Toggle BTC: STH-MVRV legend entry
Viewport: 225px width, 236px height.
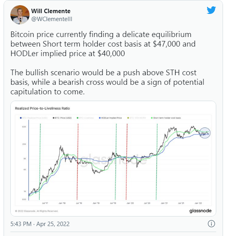point(136,118)
